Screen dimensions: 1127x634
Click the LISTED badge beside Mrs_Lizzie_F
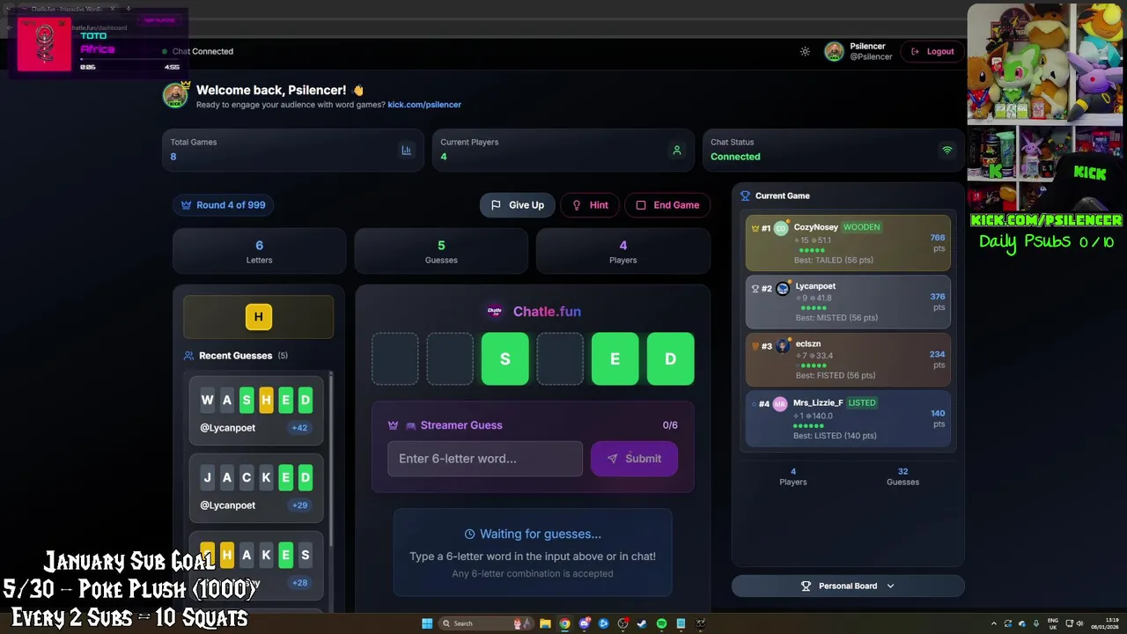(862, 403)
